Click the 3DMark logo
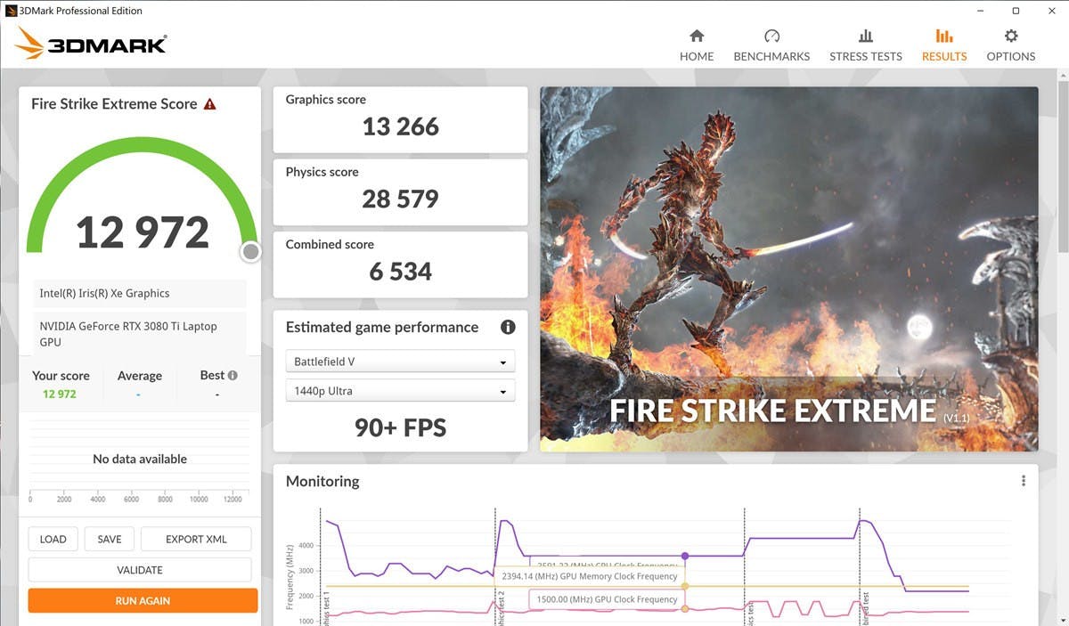The width and height of the screenshot is (1069, 626). click(x=91, y=44)
